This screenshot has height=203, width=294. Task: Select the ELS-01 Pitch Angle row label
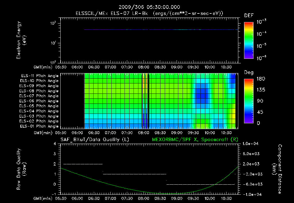tap(39, 126)
